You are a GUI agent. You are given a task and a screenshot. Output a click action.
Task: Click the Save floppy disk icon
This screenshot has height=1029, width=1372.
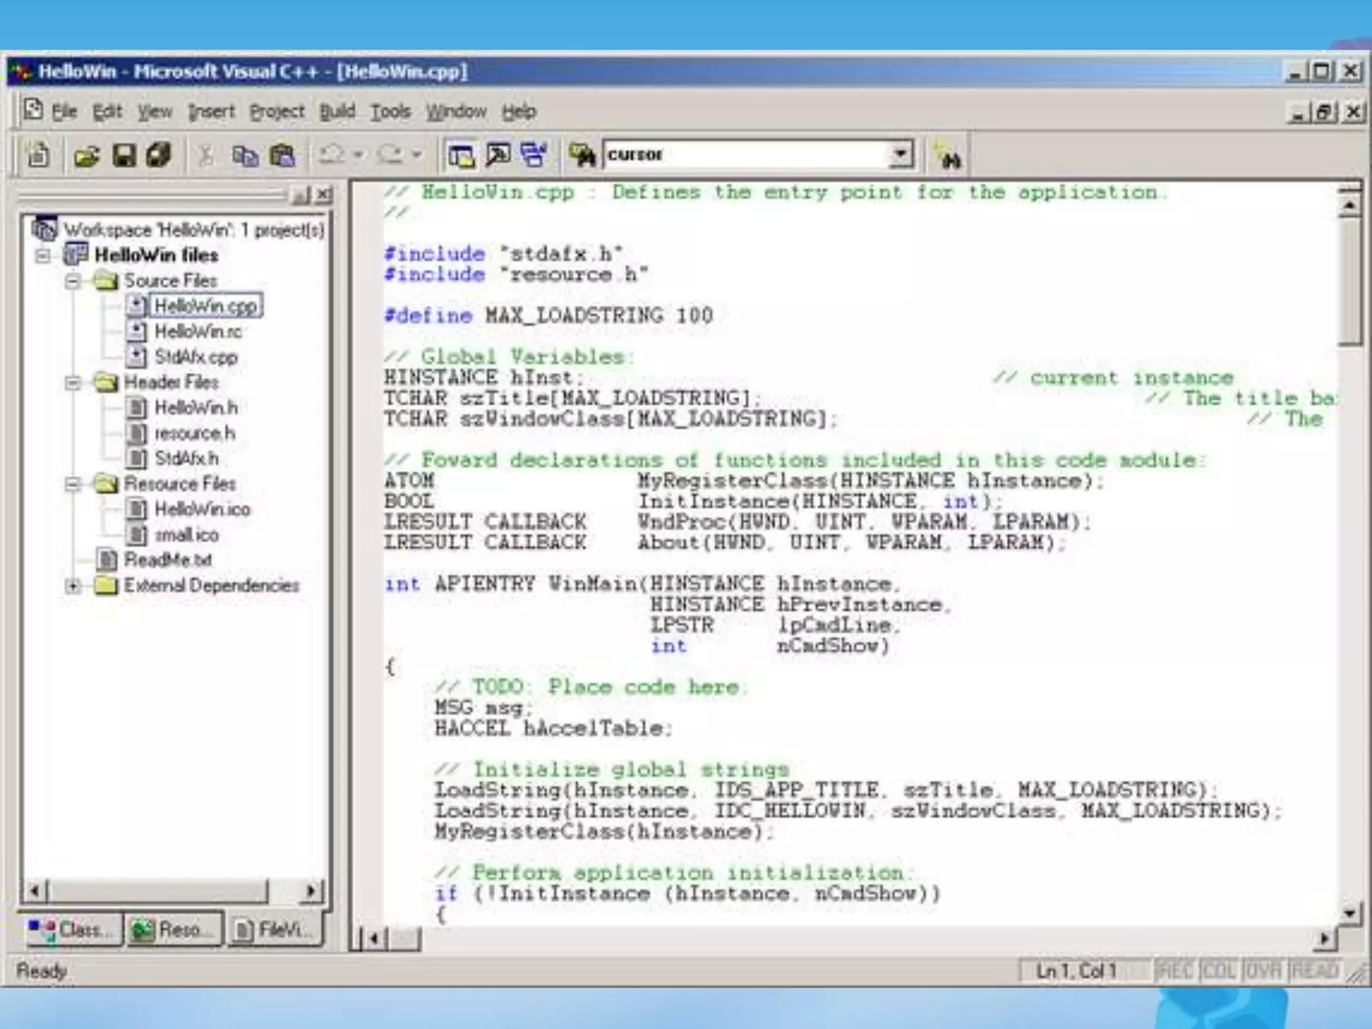tap(124, 156)
